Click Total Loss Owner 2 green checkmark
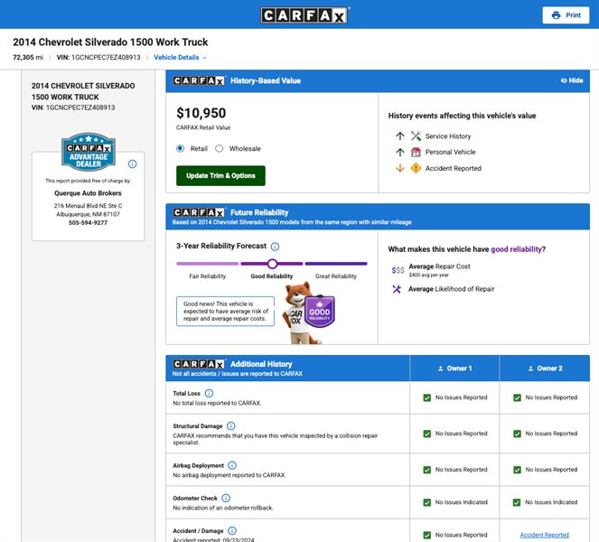Image resolution: width=599 pixels, height=542 pixels. click(x=518, y=397)
